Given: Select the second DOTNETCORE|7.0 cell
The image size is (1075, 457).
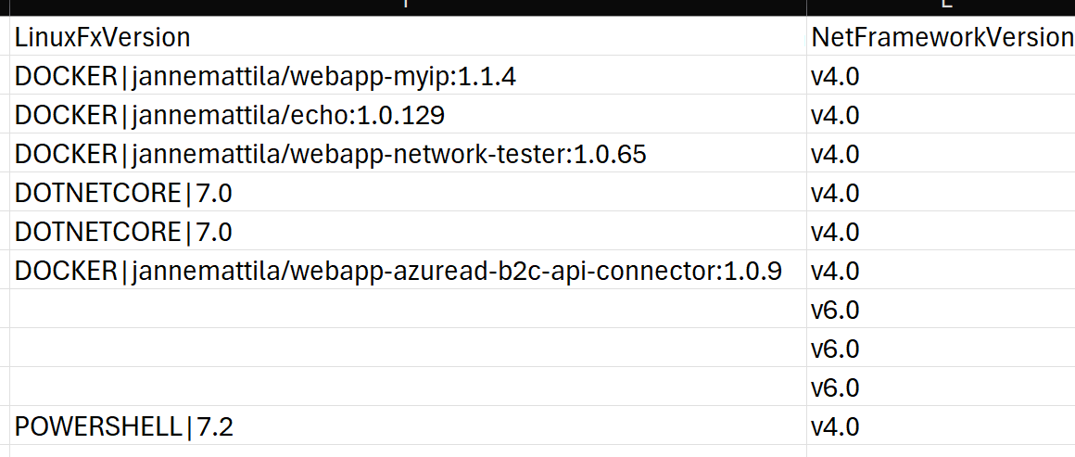Looking at the screenshot, I should [x=408, y=231].
